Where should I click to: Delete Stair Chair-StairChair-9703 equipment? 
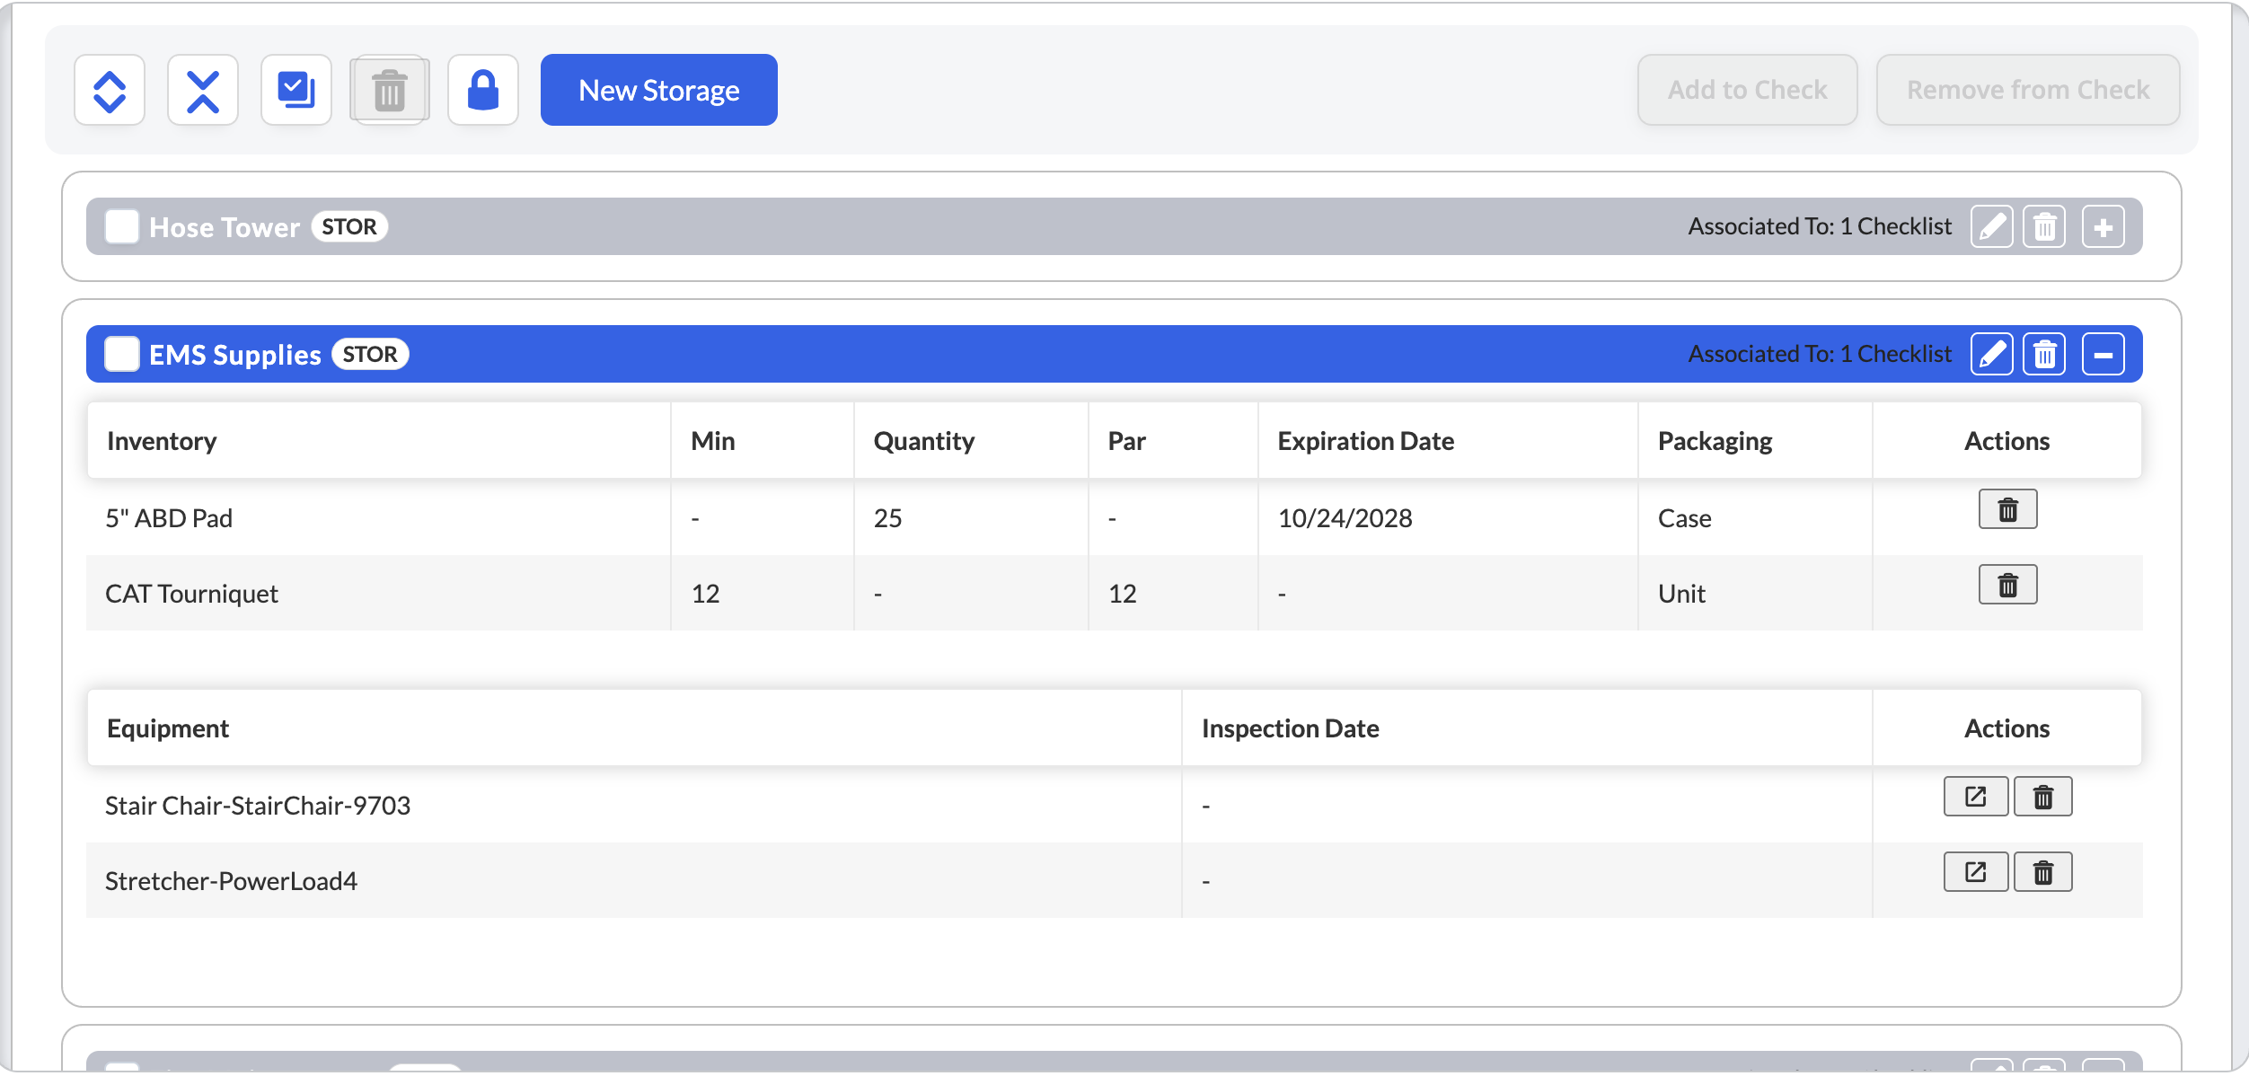[x=2042, y=797]
